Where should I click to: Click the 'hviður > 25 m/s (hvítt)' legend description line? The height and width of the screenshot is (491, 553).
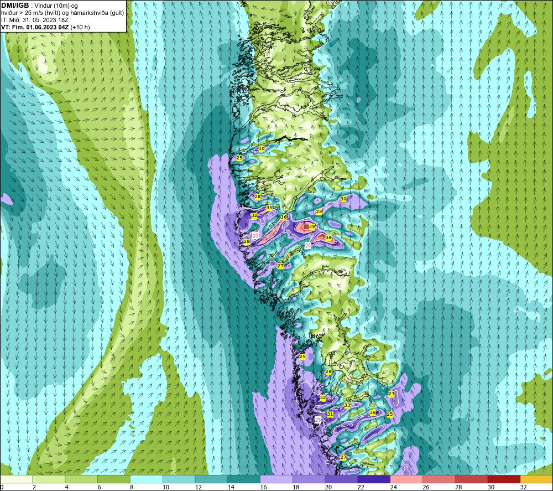click(62, 13)
